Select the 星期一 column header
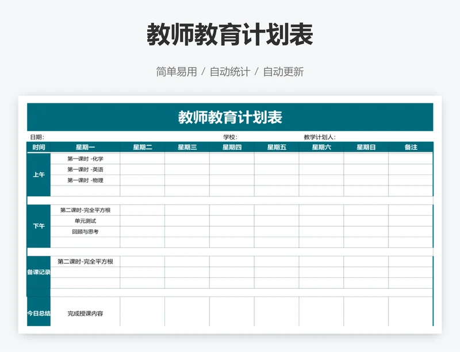The height and width of the screenshot is (352, 460). 85,147
